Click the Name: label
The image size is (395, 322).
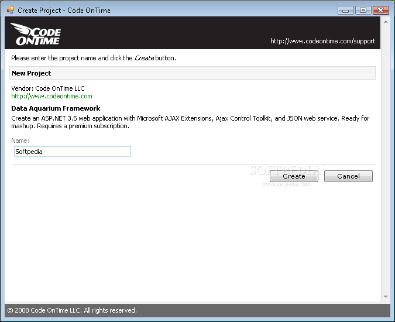(x=20, y=141)
